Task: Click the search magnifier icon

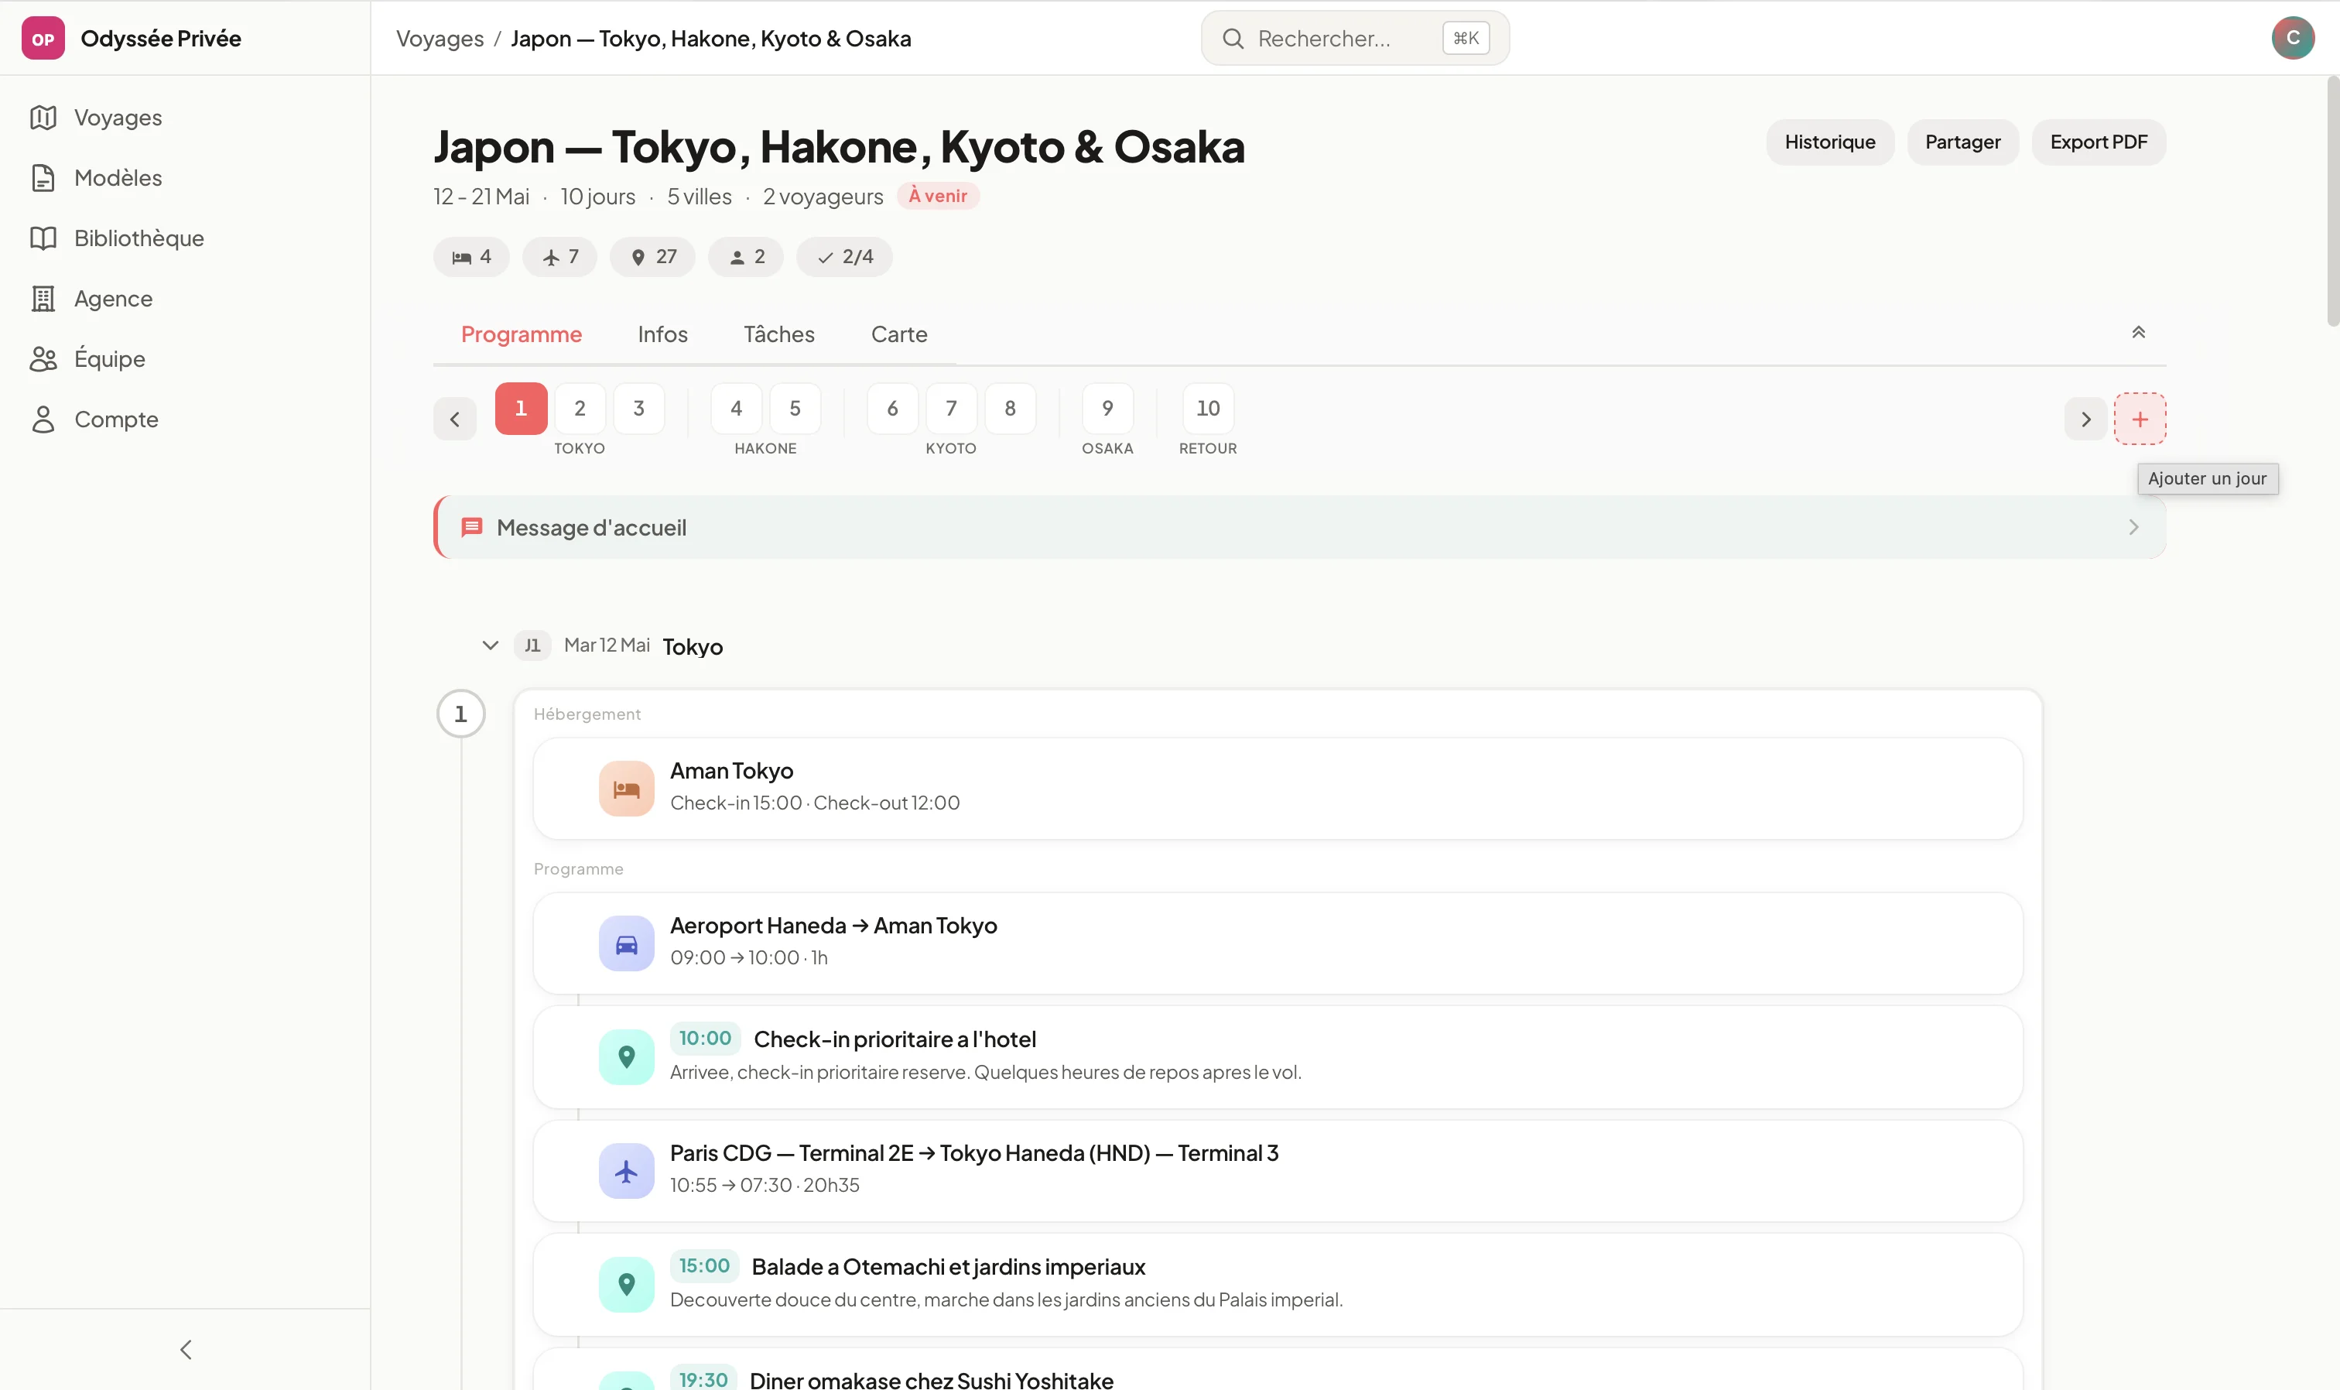Action: point(1235,37)
